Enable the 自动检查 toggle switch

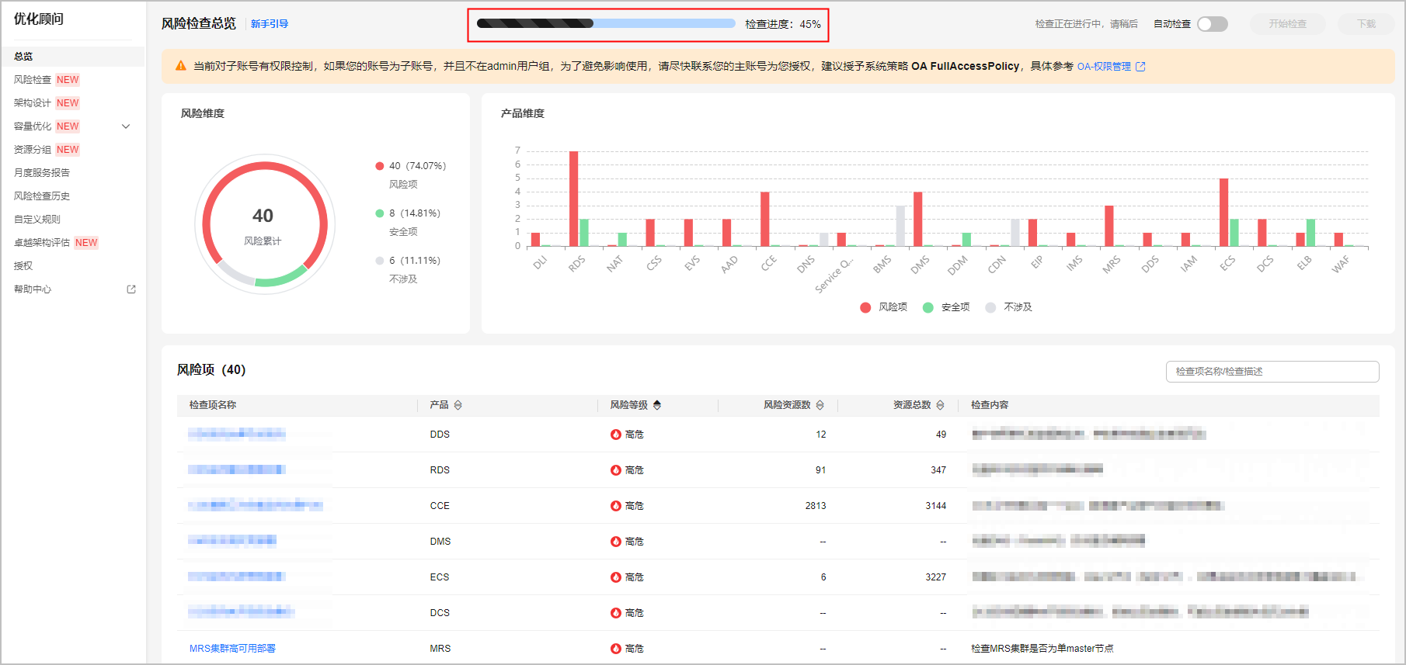1212,24
